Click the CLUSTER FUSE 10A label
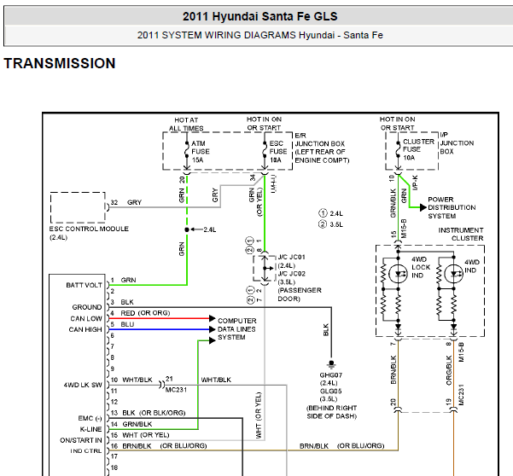Screen dimensions: 513x476 tap(418, 149)
